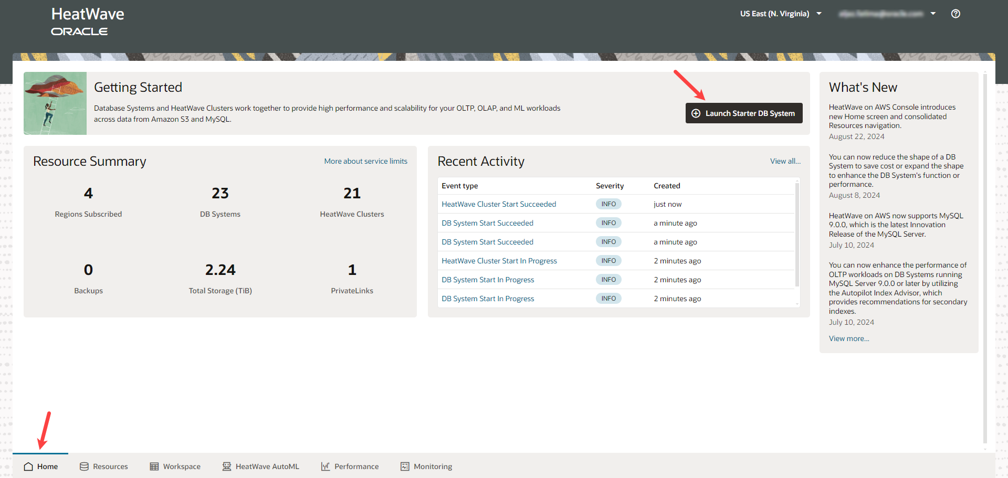Click the Recent Activity heading
Viewport: 1008px width, 478px height.
click(x=481, y=161)
